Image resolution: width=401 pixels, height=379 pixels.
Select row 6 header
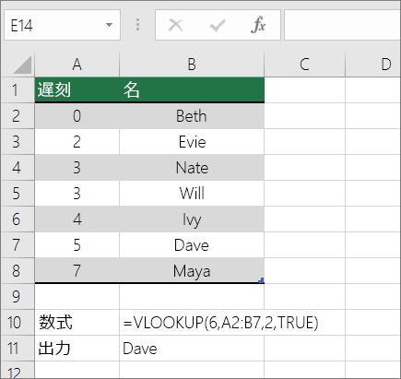[18, 219]
